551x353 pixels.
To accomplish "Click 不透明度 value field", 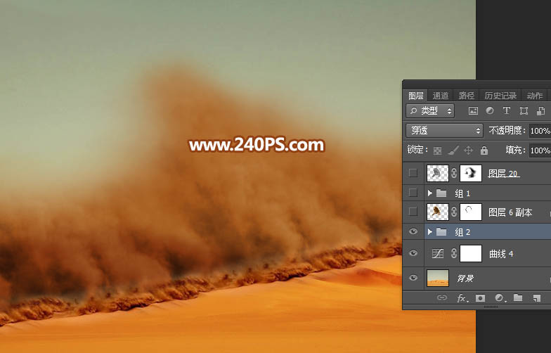I will tap(540, 131).
